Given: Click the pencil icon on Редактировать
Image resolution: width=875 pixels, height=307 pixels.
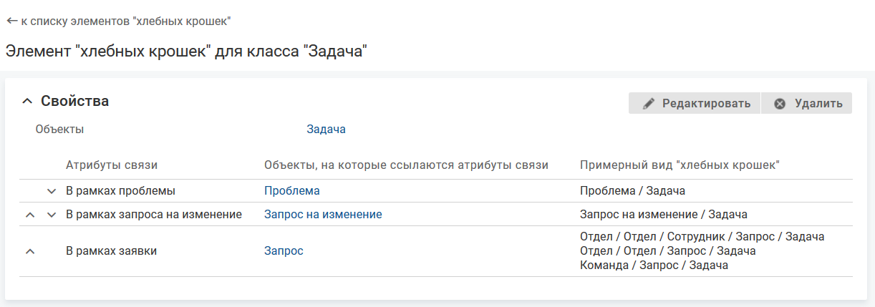Looking at the screenshot, I should pos(649,104).
